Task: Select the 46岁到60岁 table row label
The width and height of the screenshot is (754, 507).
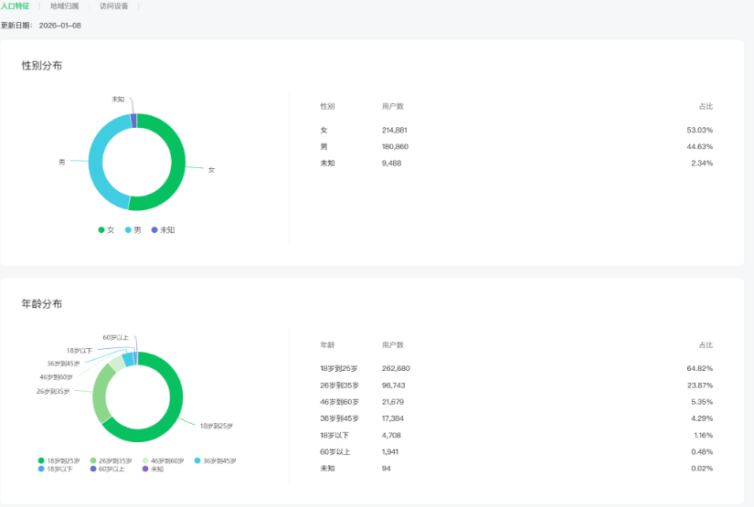Action: click(339, 402)
